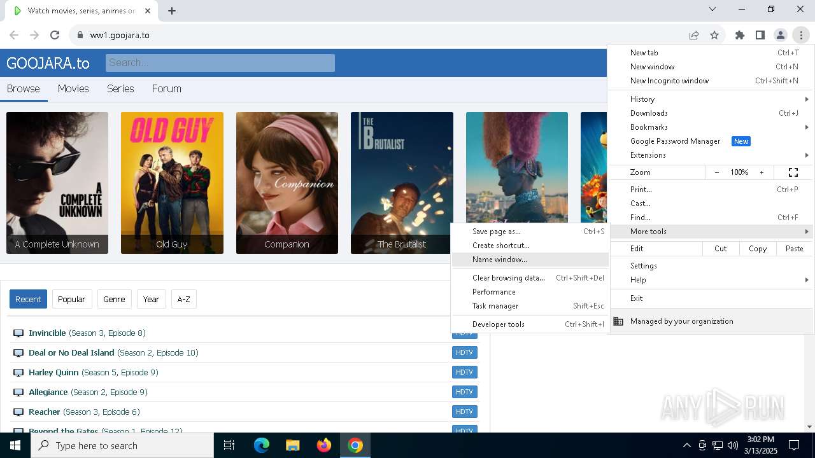
Task: Open File Explorer from the taskbar
Action: pyautogui.click(x=293, y=445)
